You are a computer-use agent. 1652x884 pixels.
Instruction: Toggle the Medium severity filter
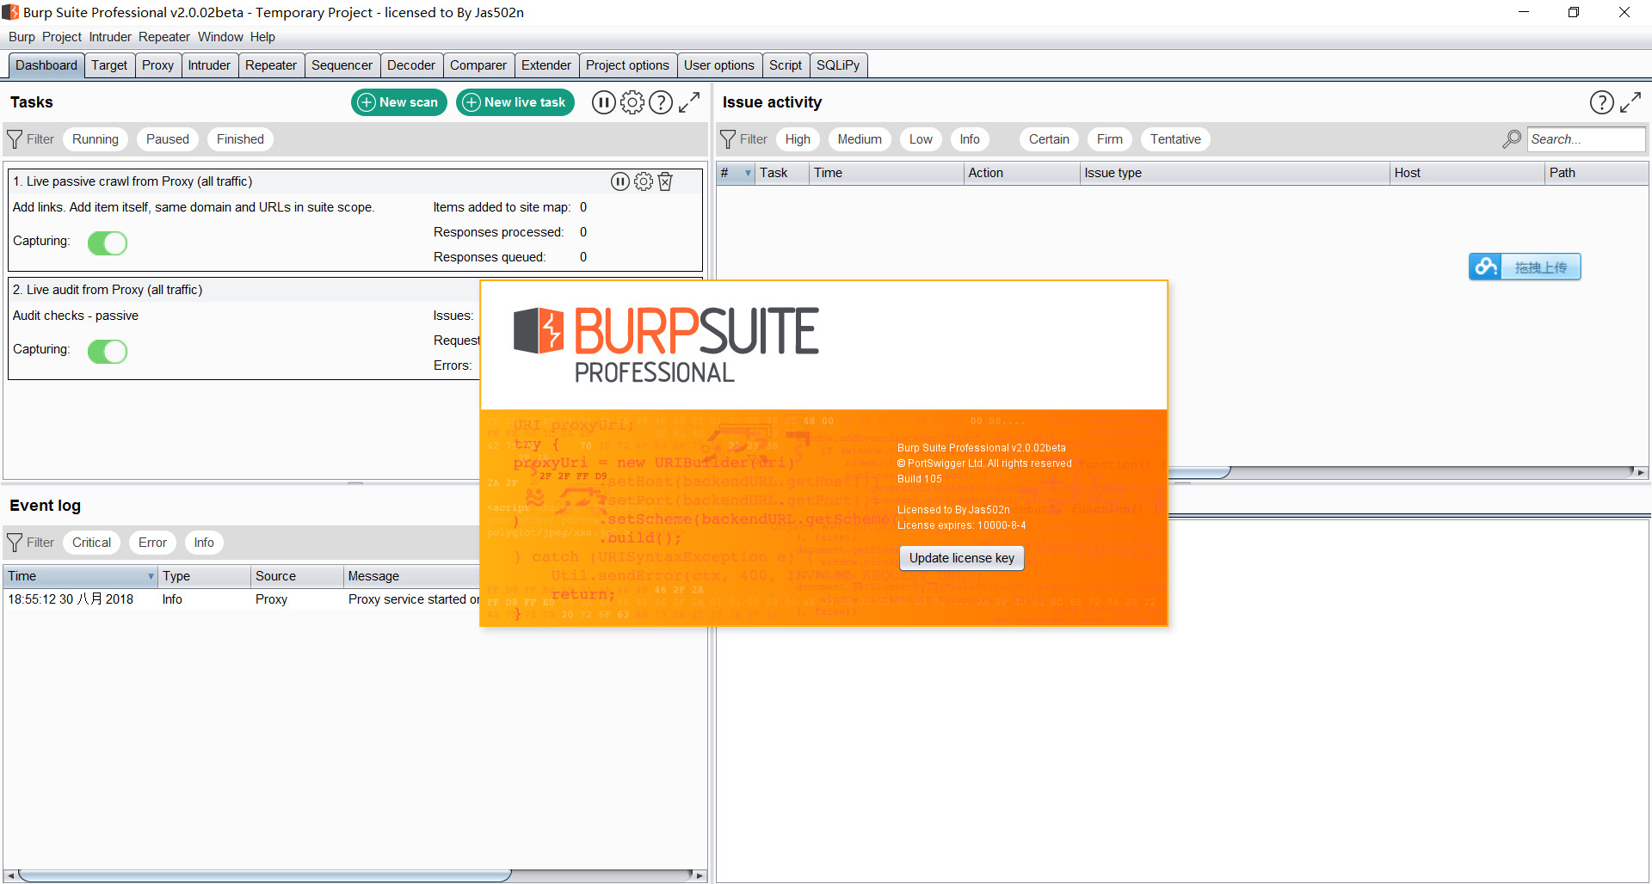860,139
